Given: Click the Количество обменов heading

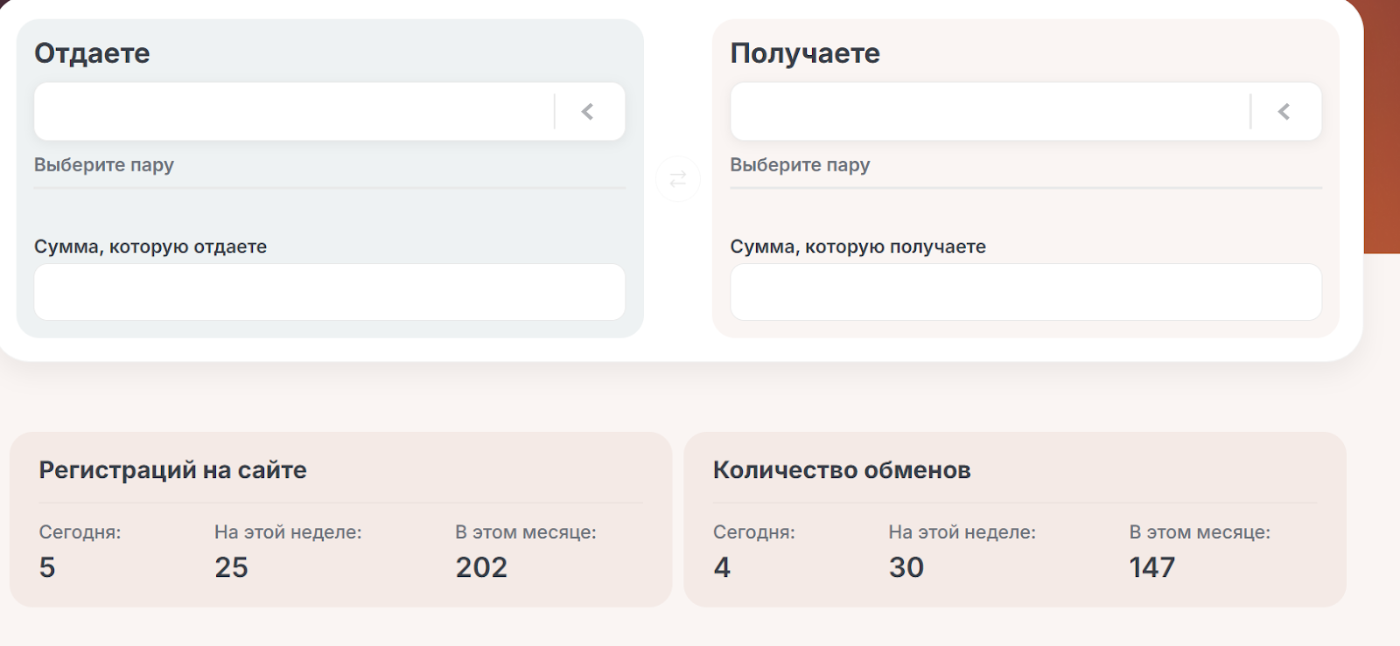Looking at the screenshot, I should pos(842,470).
